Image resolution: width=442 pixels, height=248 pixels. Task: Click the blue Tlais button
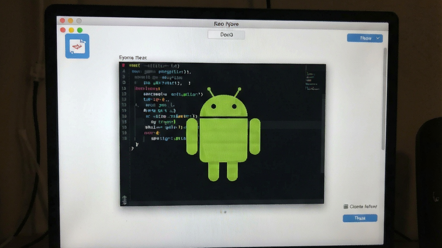coord(360,218)
